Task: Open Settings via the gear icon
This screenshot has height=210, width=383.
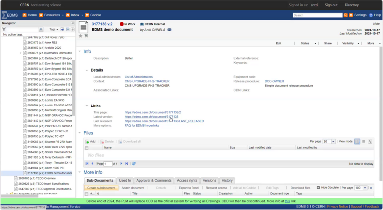Action: 351,15
